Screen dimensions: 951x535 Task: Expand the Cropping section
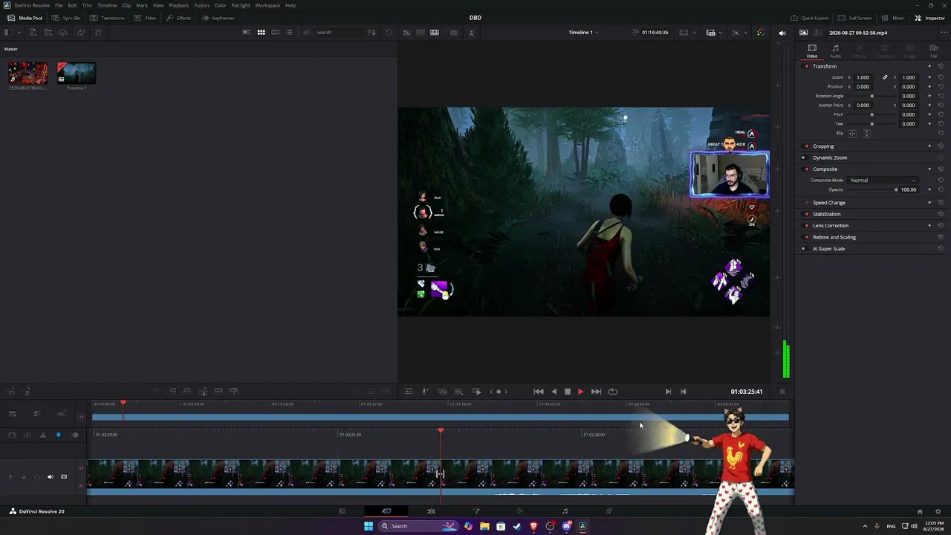823,146
